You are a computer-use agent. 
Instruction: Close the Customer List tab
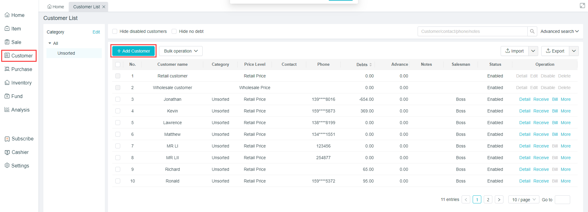[104, 7]
